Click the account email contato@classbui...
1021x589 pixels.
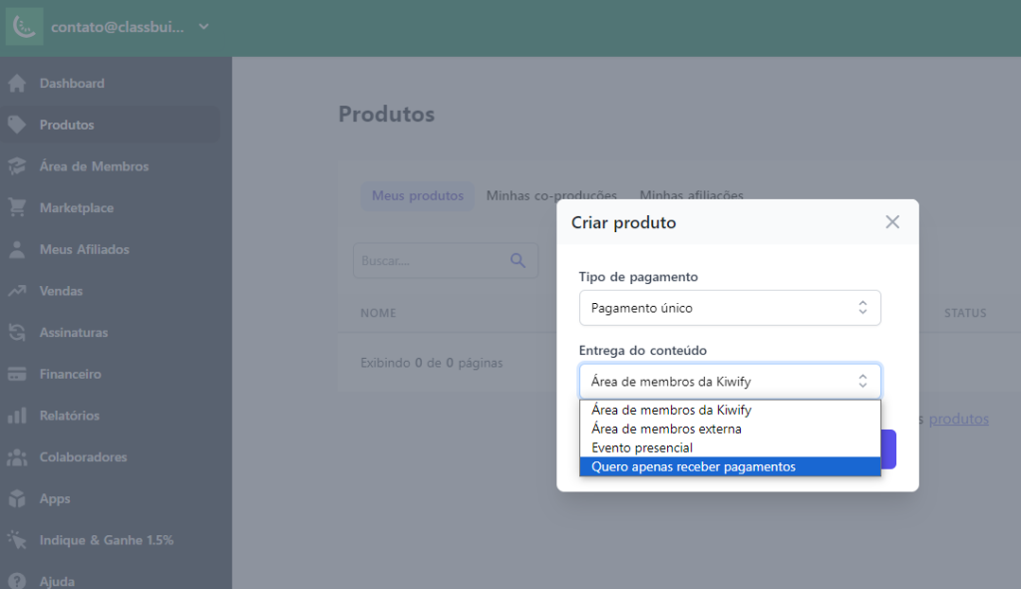pos(118,27)
